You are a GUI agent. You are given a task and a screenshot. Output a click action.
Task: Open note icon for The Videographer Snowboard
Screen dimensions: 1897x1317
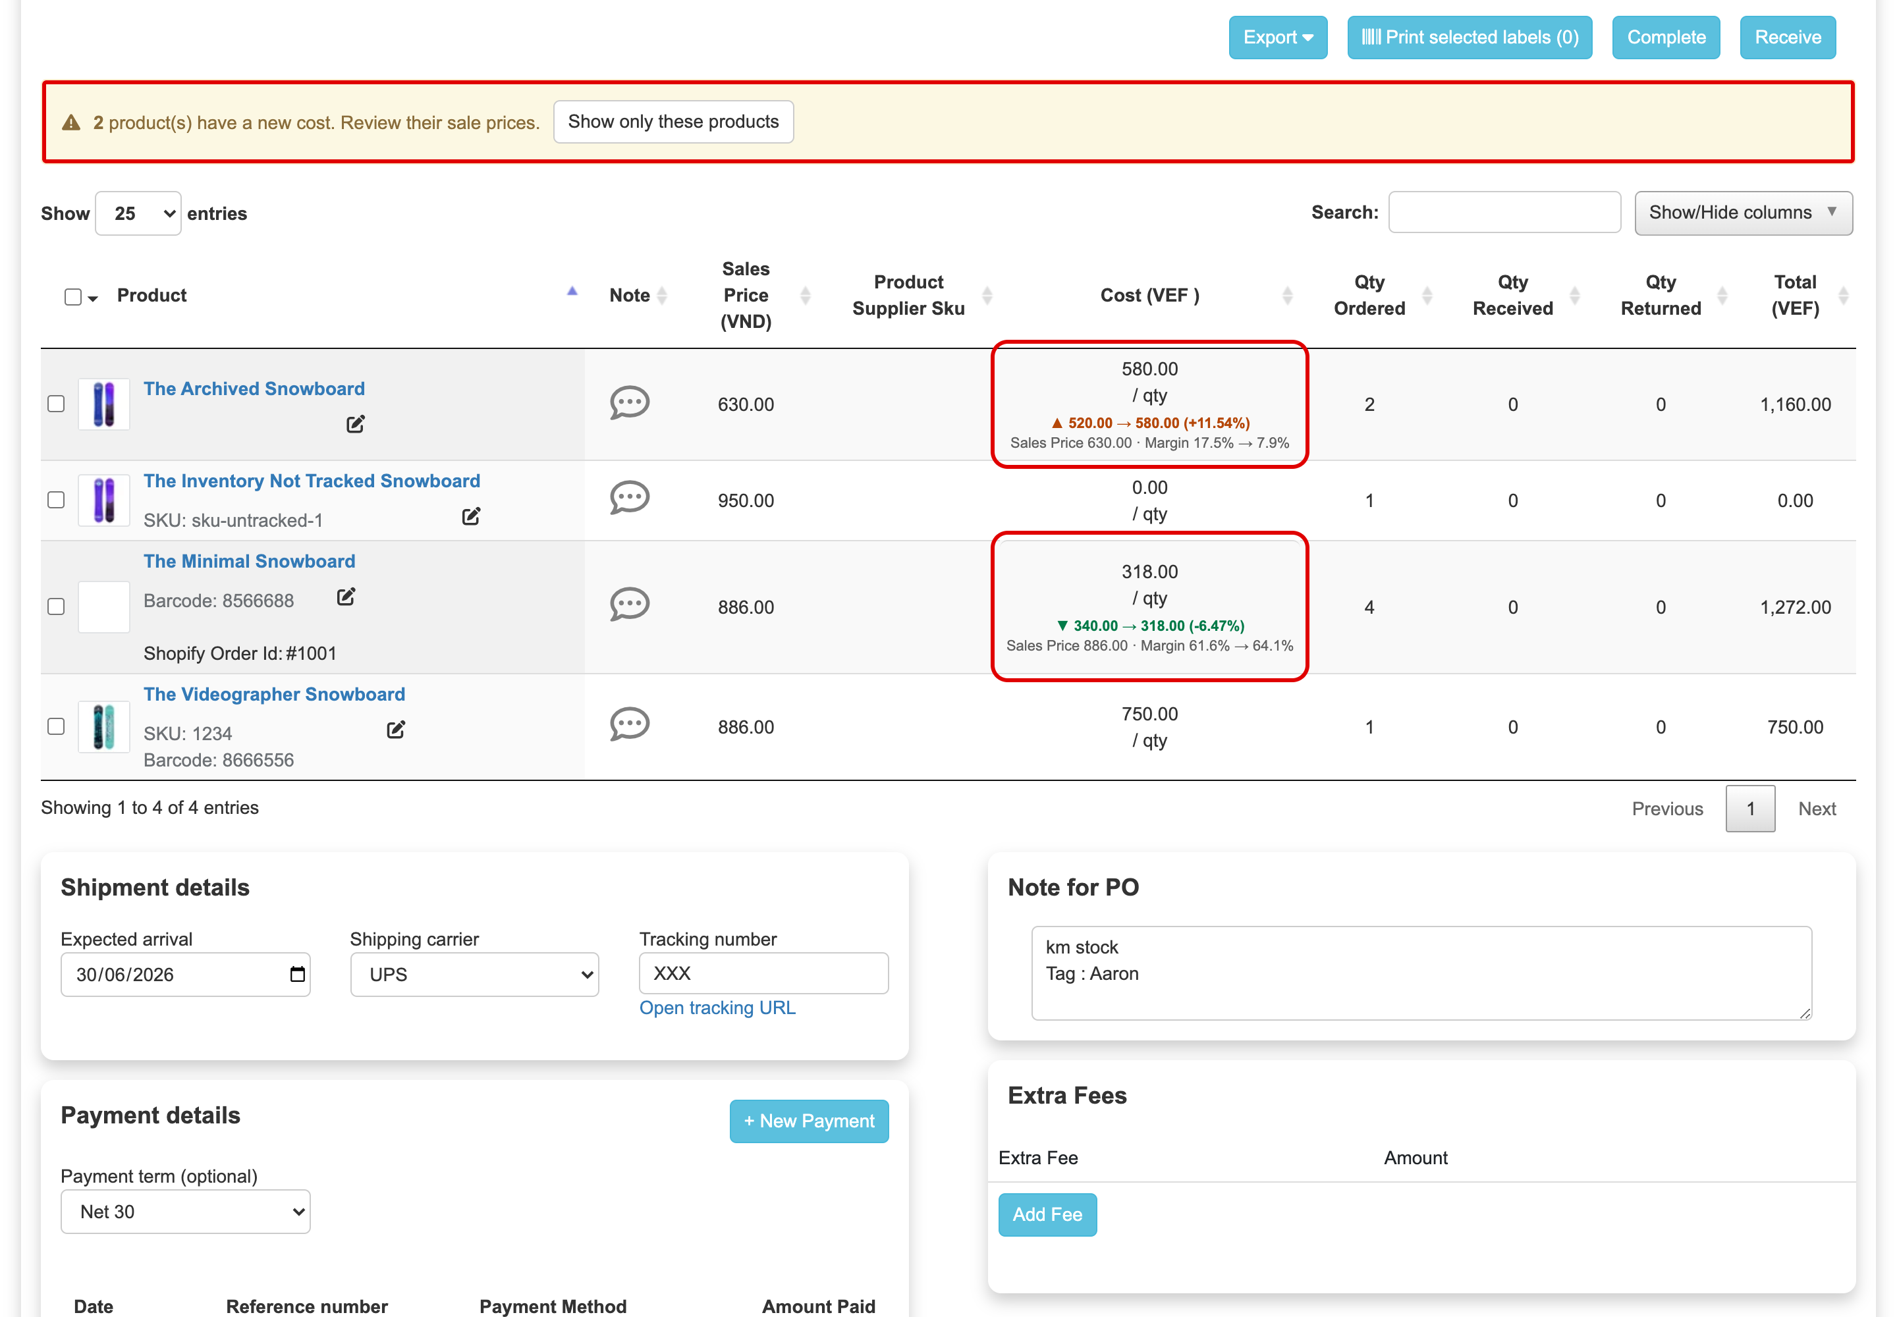point(629,724)
